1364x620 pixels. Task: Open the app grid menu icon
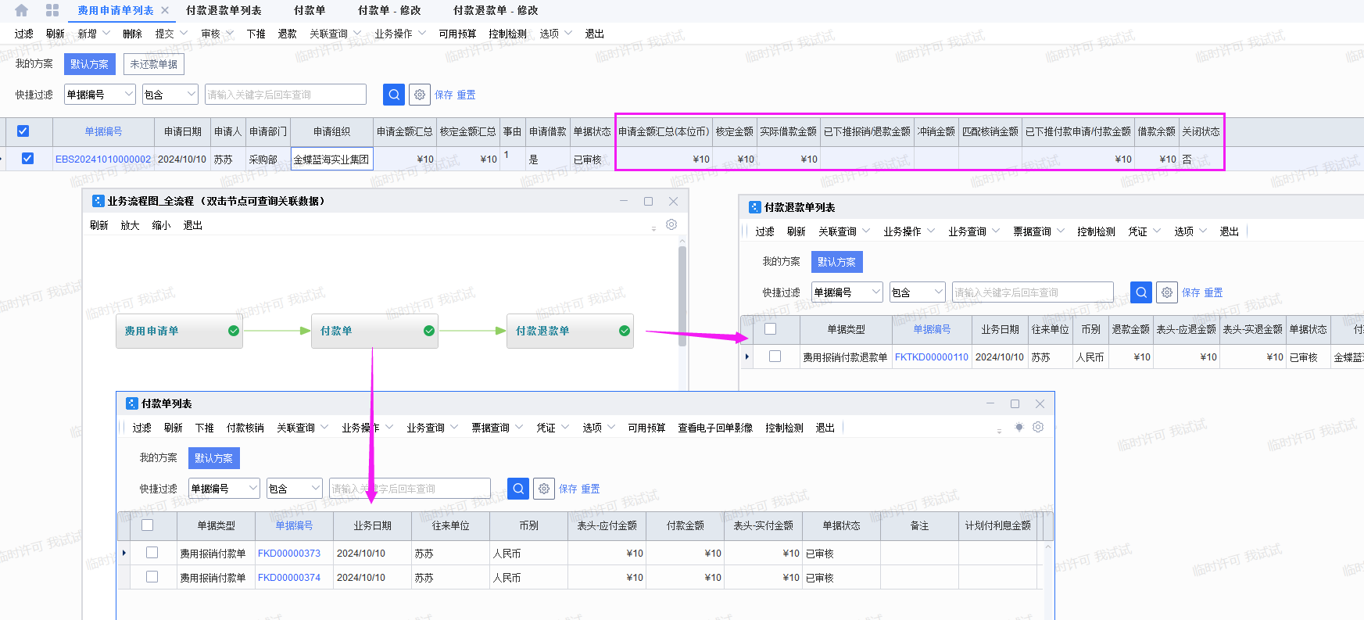click(52, 10)
